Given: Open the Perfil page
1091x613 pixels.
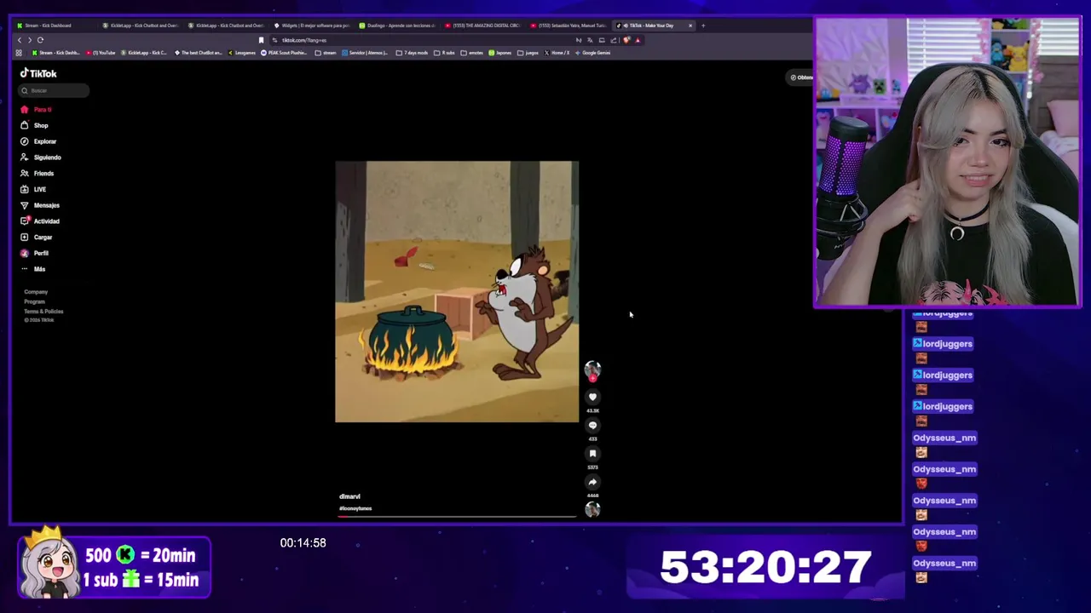Looking at the screenshot, I should point(35,253).
